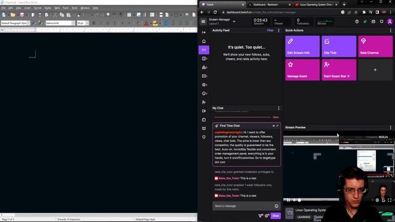Open the camera-shaped sidebar icon in Twitch
Viewport: 395px width, 222px height.
point(204,111)
